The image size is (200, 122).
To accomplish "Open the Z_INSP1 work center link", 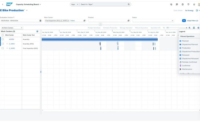I will (x=12, y=49).
